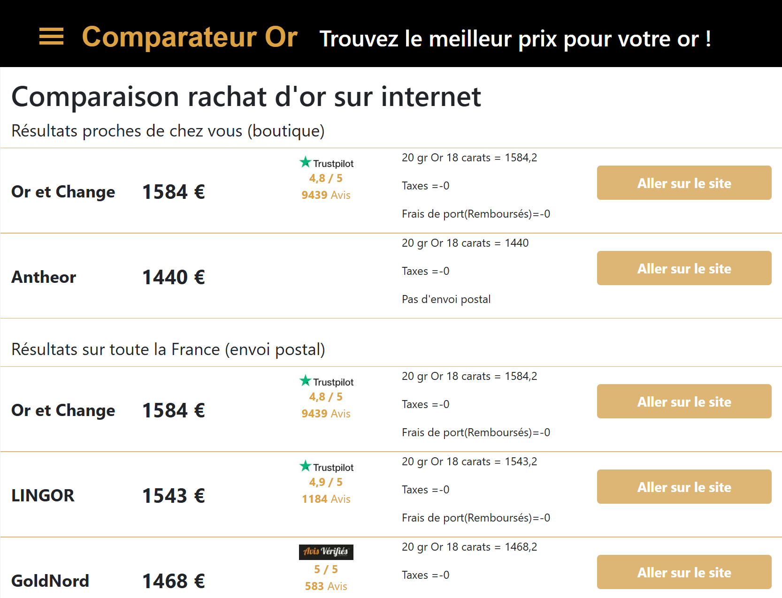Visit site for boutique Or et Change result
This screenshot has width=782, height=598.
coord(683,183)
